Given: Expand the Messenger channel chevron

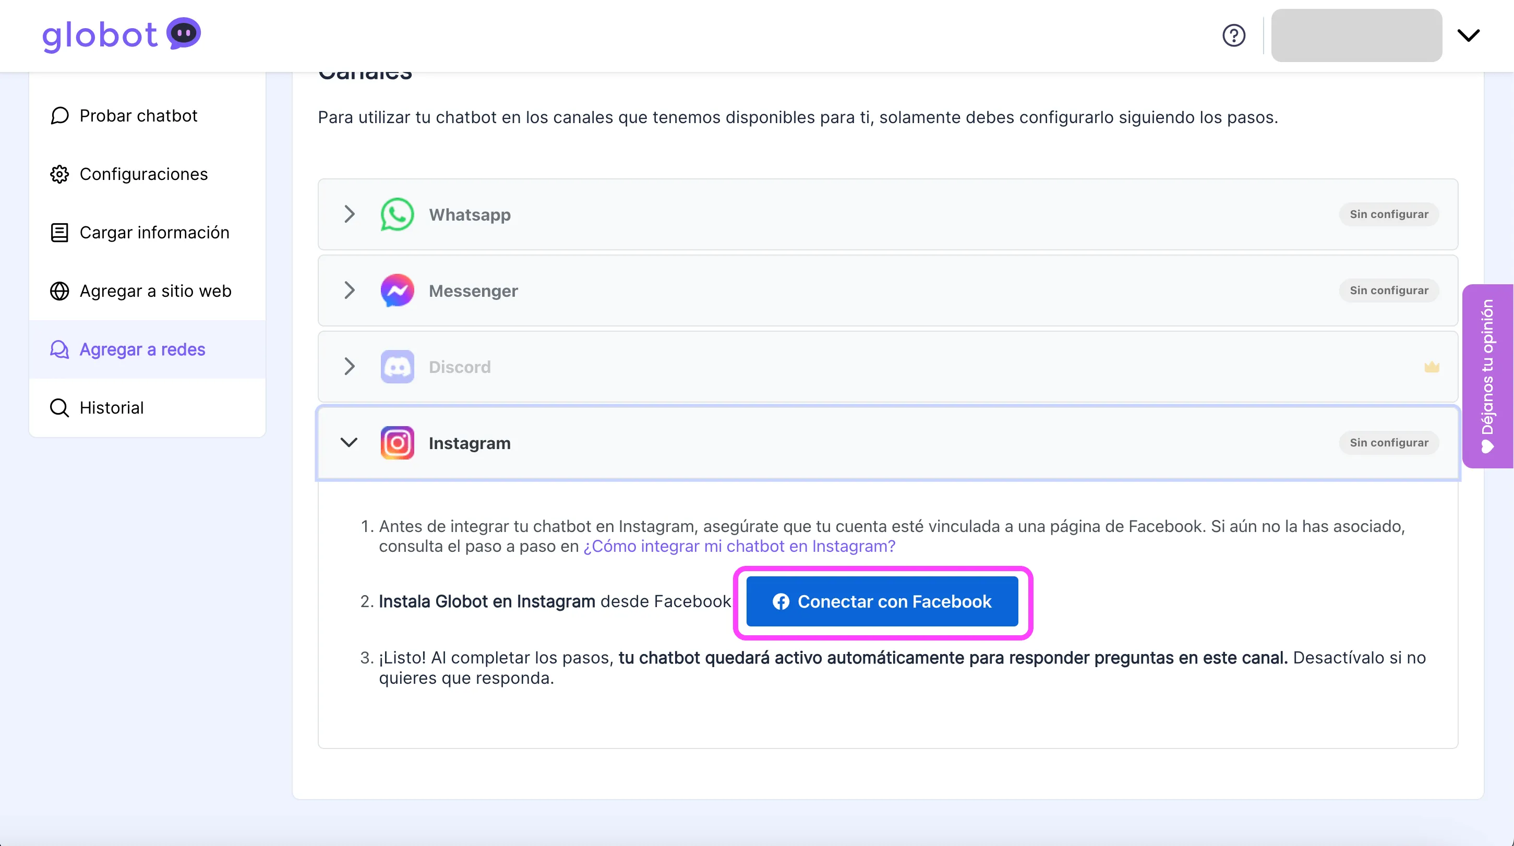Looking at the screenshot, I should click(349, 290).
